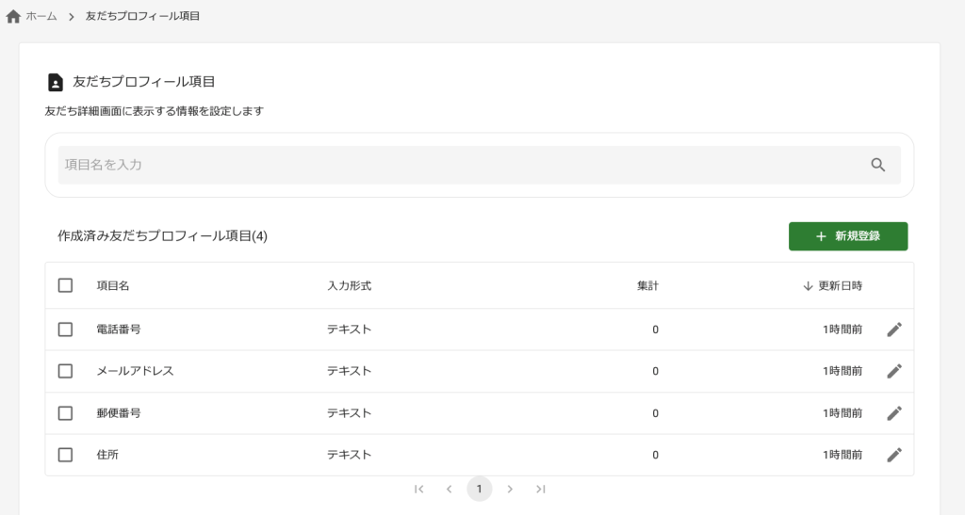Click the 新規登録 button
The height and width of the screenshot is (515, 965).
coord(847,236)
